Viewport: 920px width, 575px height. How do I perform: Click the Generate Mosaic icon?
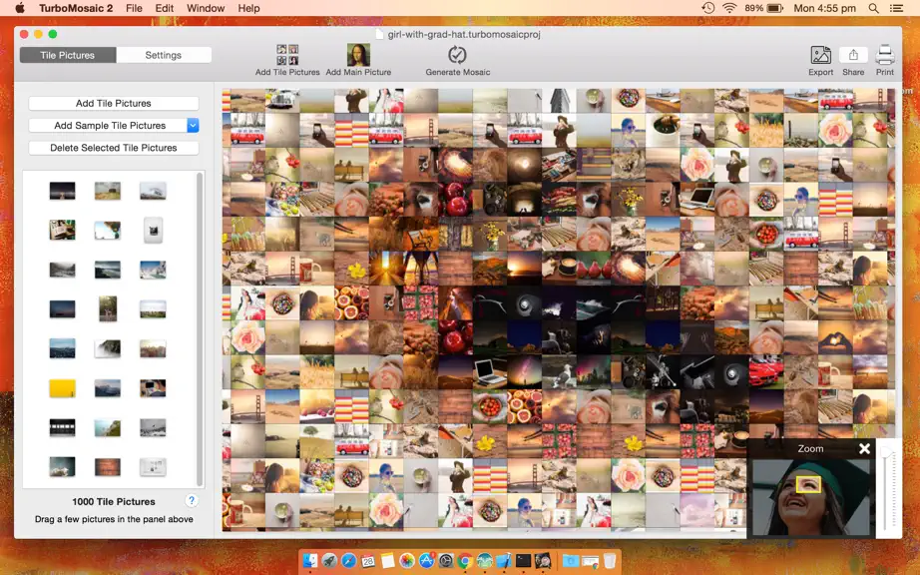pos(457,55)
